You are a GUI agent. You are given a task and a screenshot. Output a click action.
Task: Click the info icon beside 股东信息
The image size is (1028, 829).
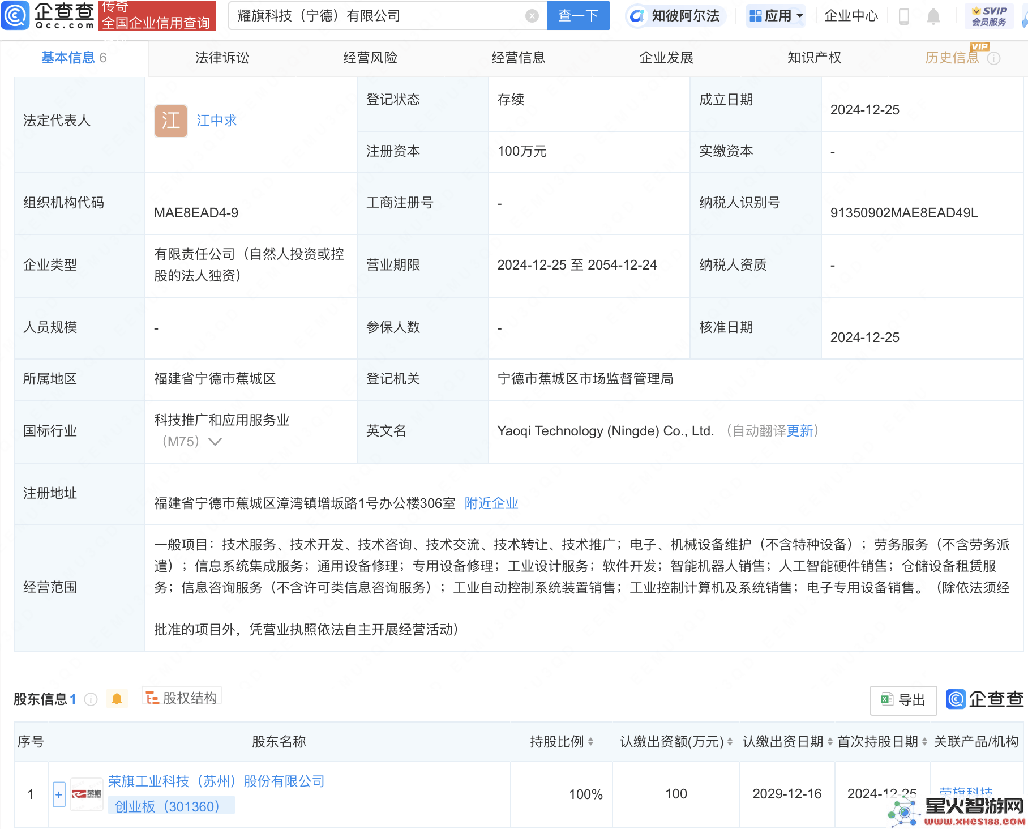91,699
